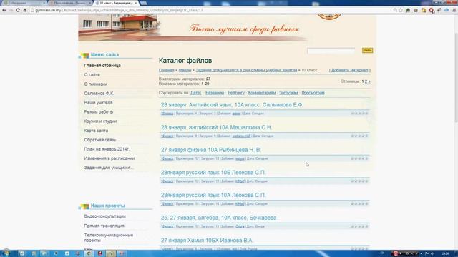The height and width of the screenshot is (257, 458).
Task: Open '28января русский язык 10Б Леонова С.П.' entry
Action: [213, 173]
